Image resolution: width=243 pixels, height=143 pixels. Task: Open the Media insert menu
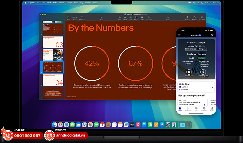(142, 18)
